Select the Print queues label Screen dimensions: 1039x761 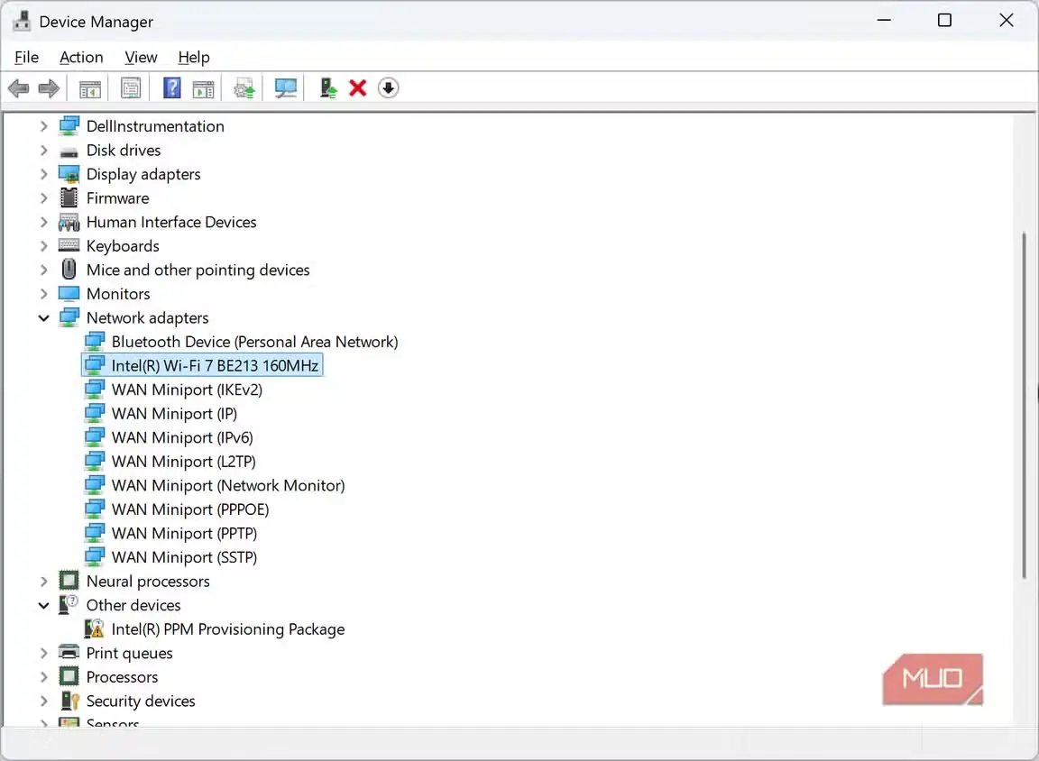coord(129,653)
